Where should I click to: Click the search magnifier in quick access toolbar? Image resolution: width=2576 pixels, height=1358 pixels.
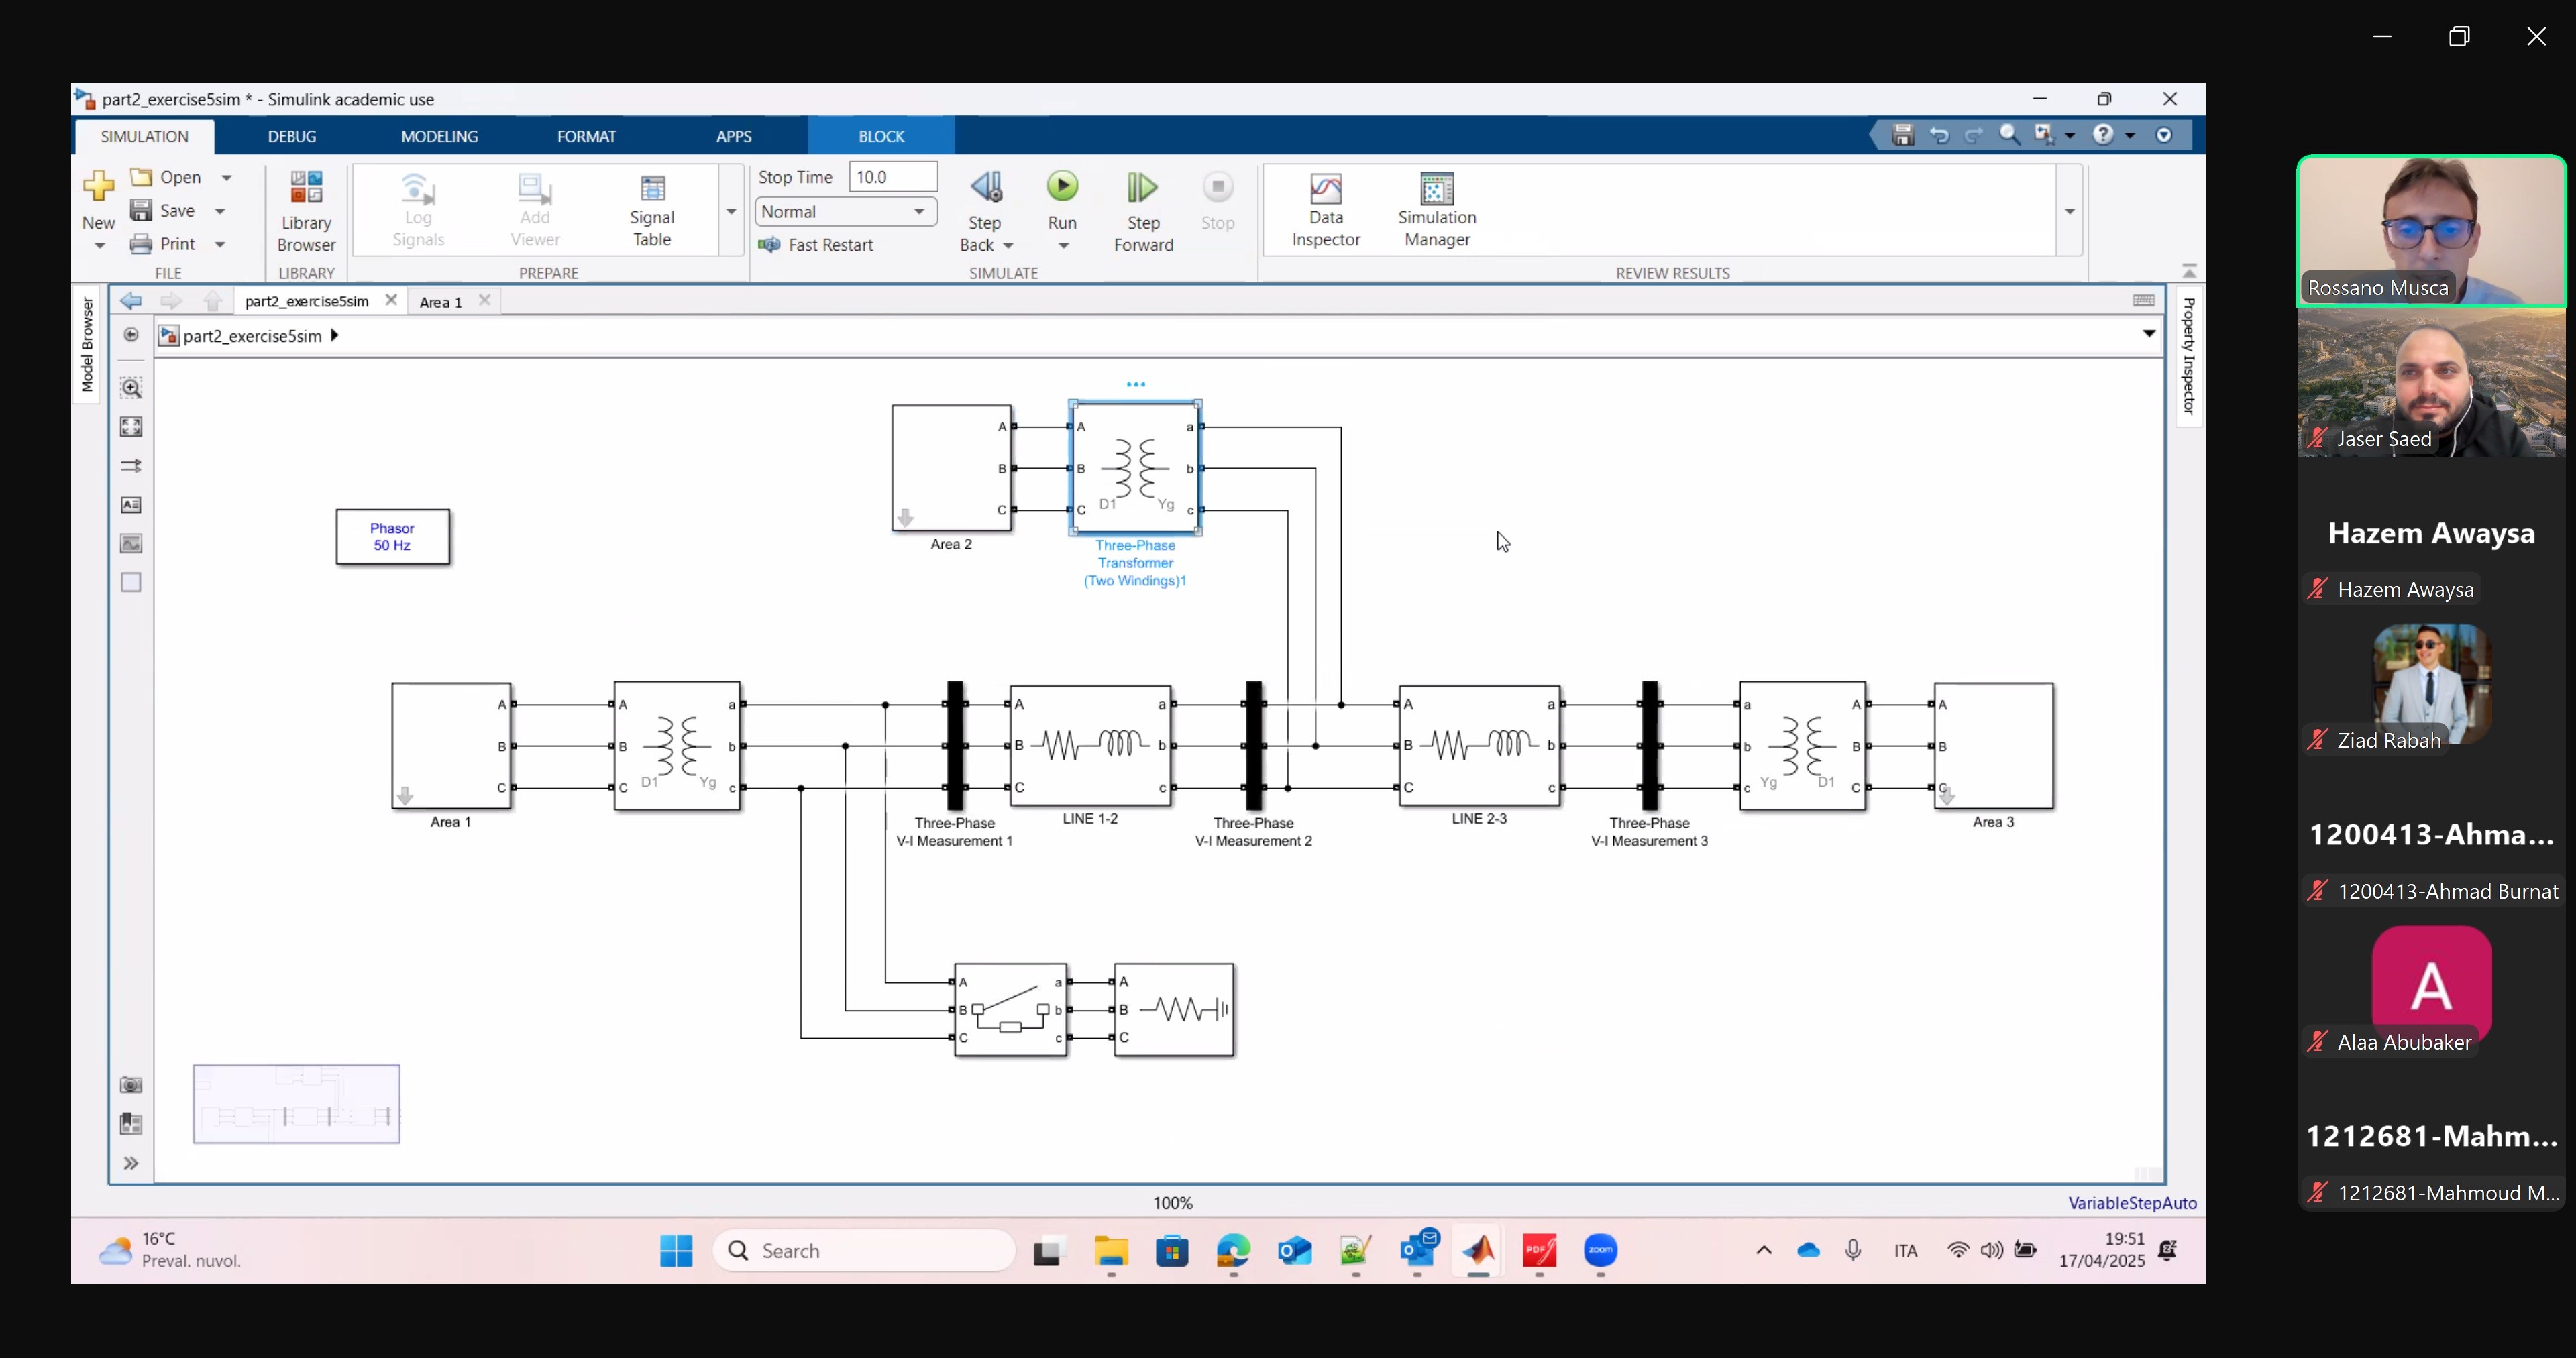(2009, 134)
